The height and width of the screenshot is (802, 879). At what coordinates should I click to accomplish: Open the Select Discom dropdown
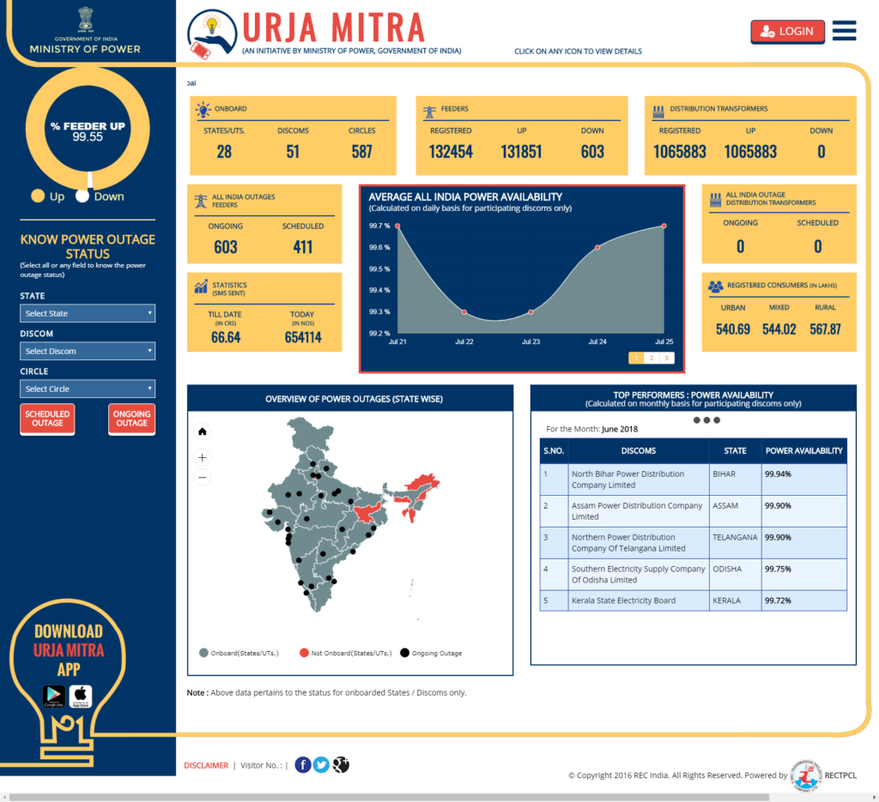tap(87, 351)
